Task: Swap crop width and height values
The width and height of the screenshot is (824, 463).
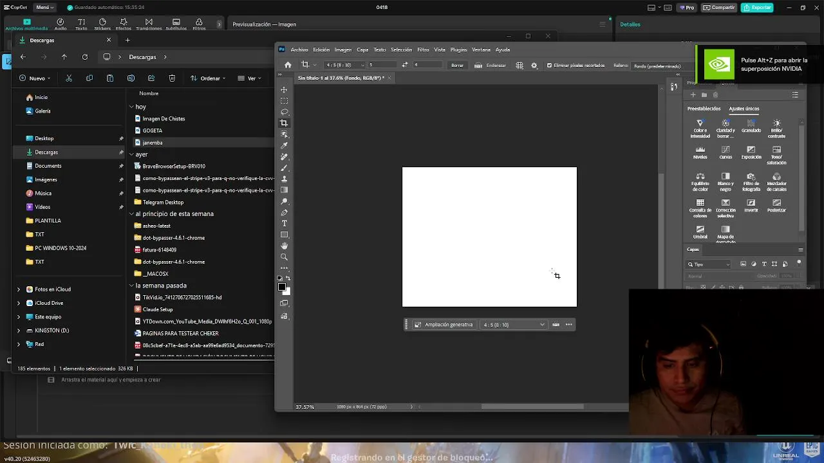Action: pos(404,65)
